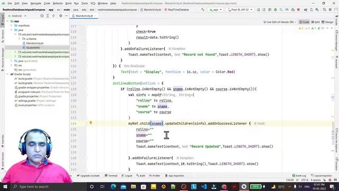Click the Search Everywhere magnifier icon
This screenshot has height=191, width=339.
(x=325, y=10)
